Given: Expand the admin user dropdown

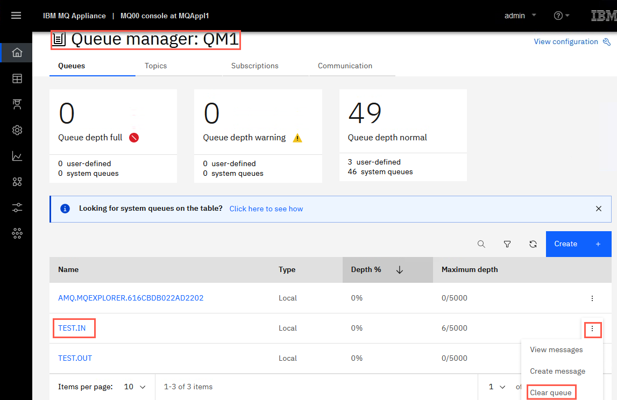Looking at the screenshot, I should pyautogui.click(x=520, y=16).
